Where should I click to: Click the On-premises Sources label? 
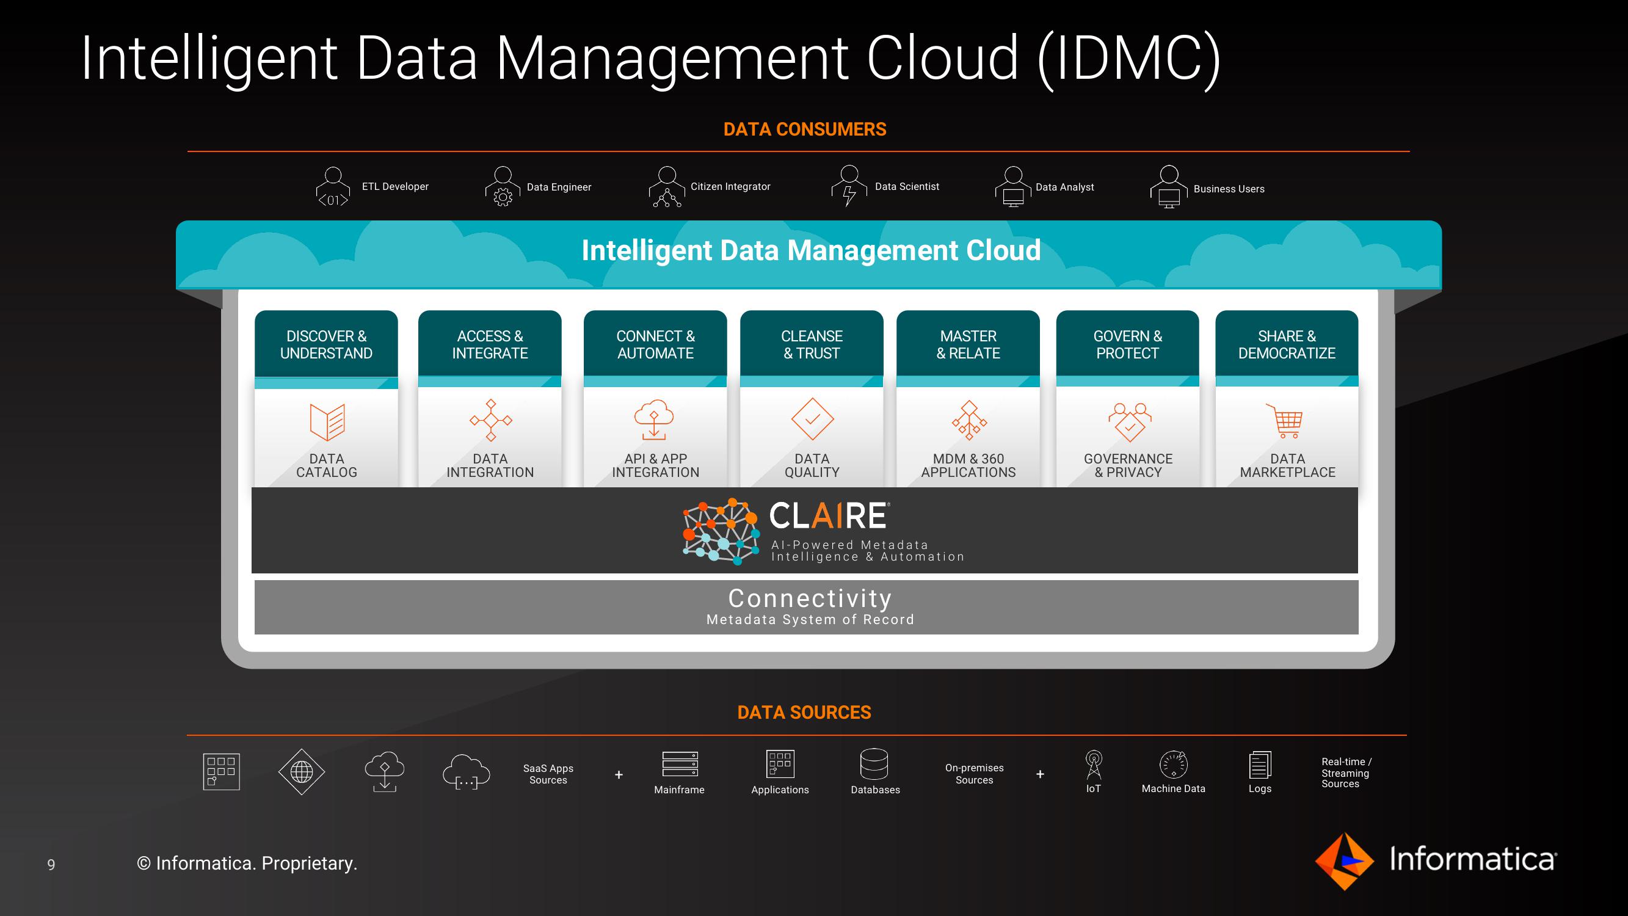[x=974, y=774]
